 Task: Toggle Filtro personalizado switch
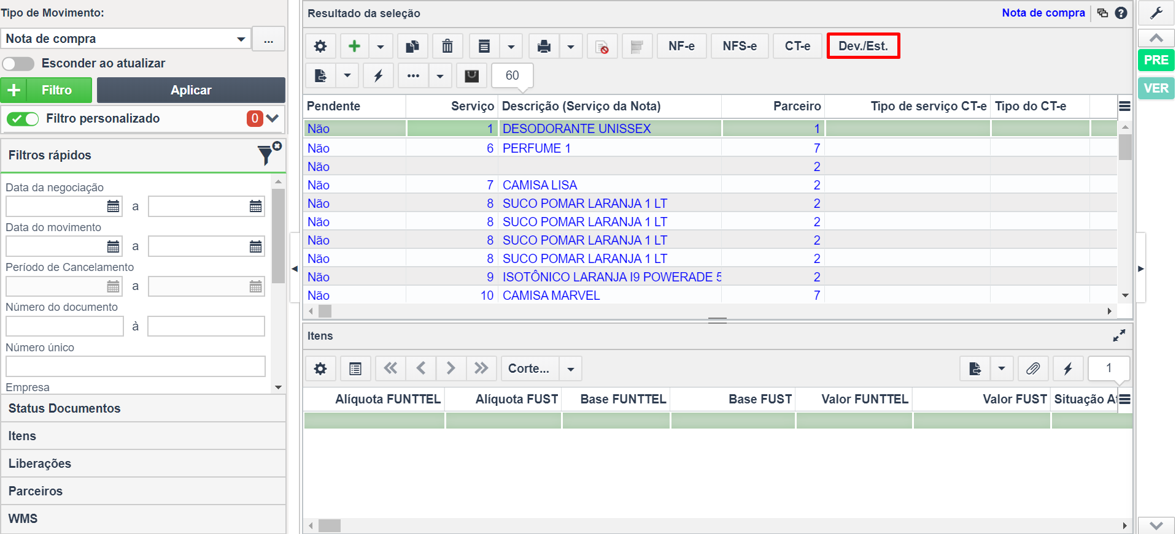click(23, 119)
